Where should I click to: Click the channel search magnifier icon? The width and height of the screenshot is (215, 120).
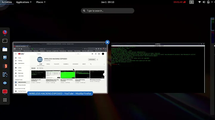pos(91,64)
